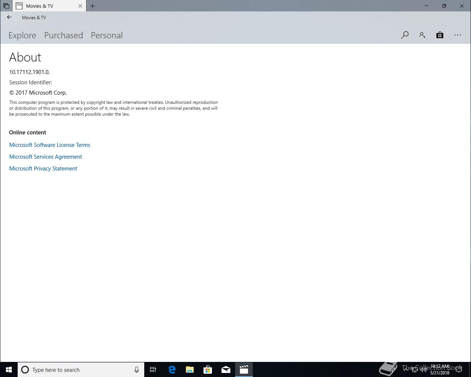Screen dimensions: 471x377
Task: Close the Movies & TV window
Action: tap(462, 6)
